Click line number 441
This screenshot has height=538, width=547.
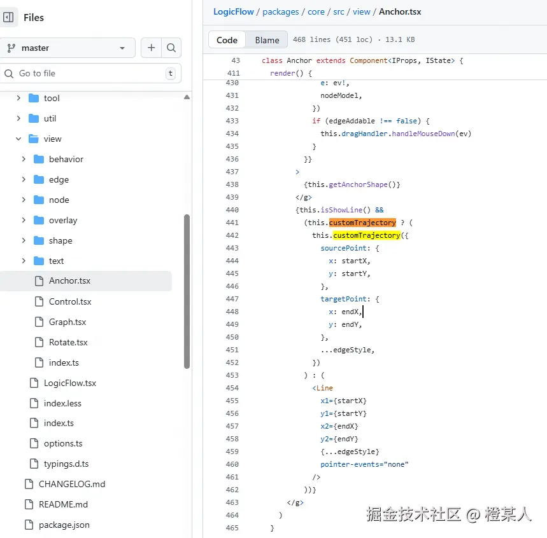(232, 223)
